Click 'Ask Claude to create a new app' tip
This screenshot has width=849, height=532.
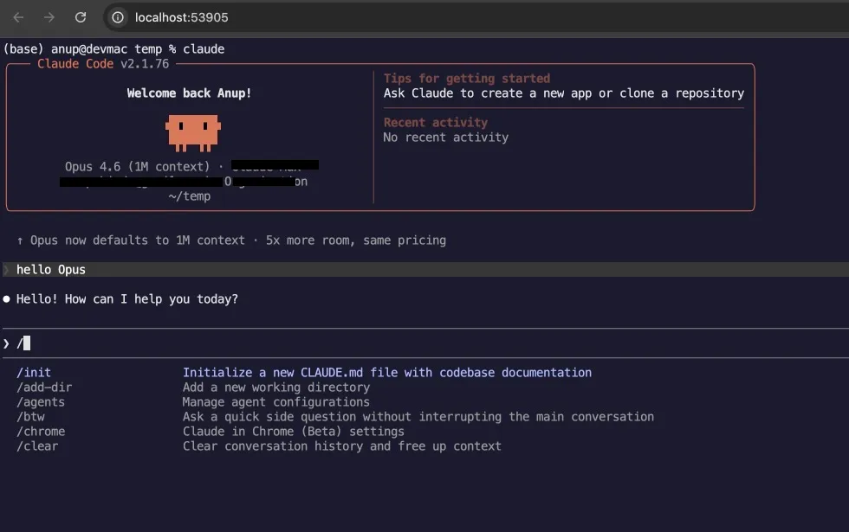point(564,93)
